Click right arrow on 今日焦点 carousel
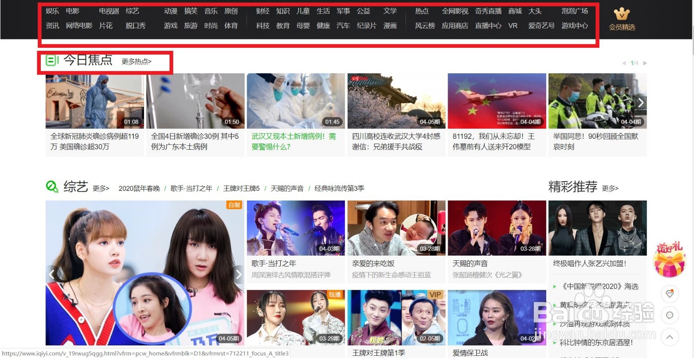 click(641, 103)
